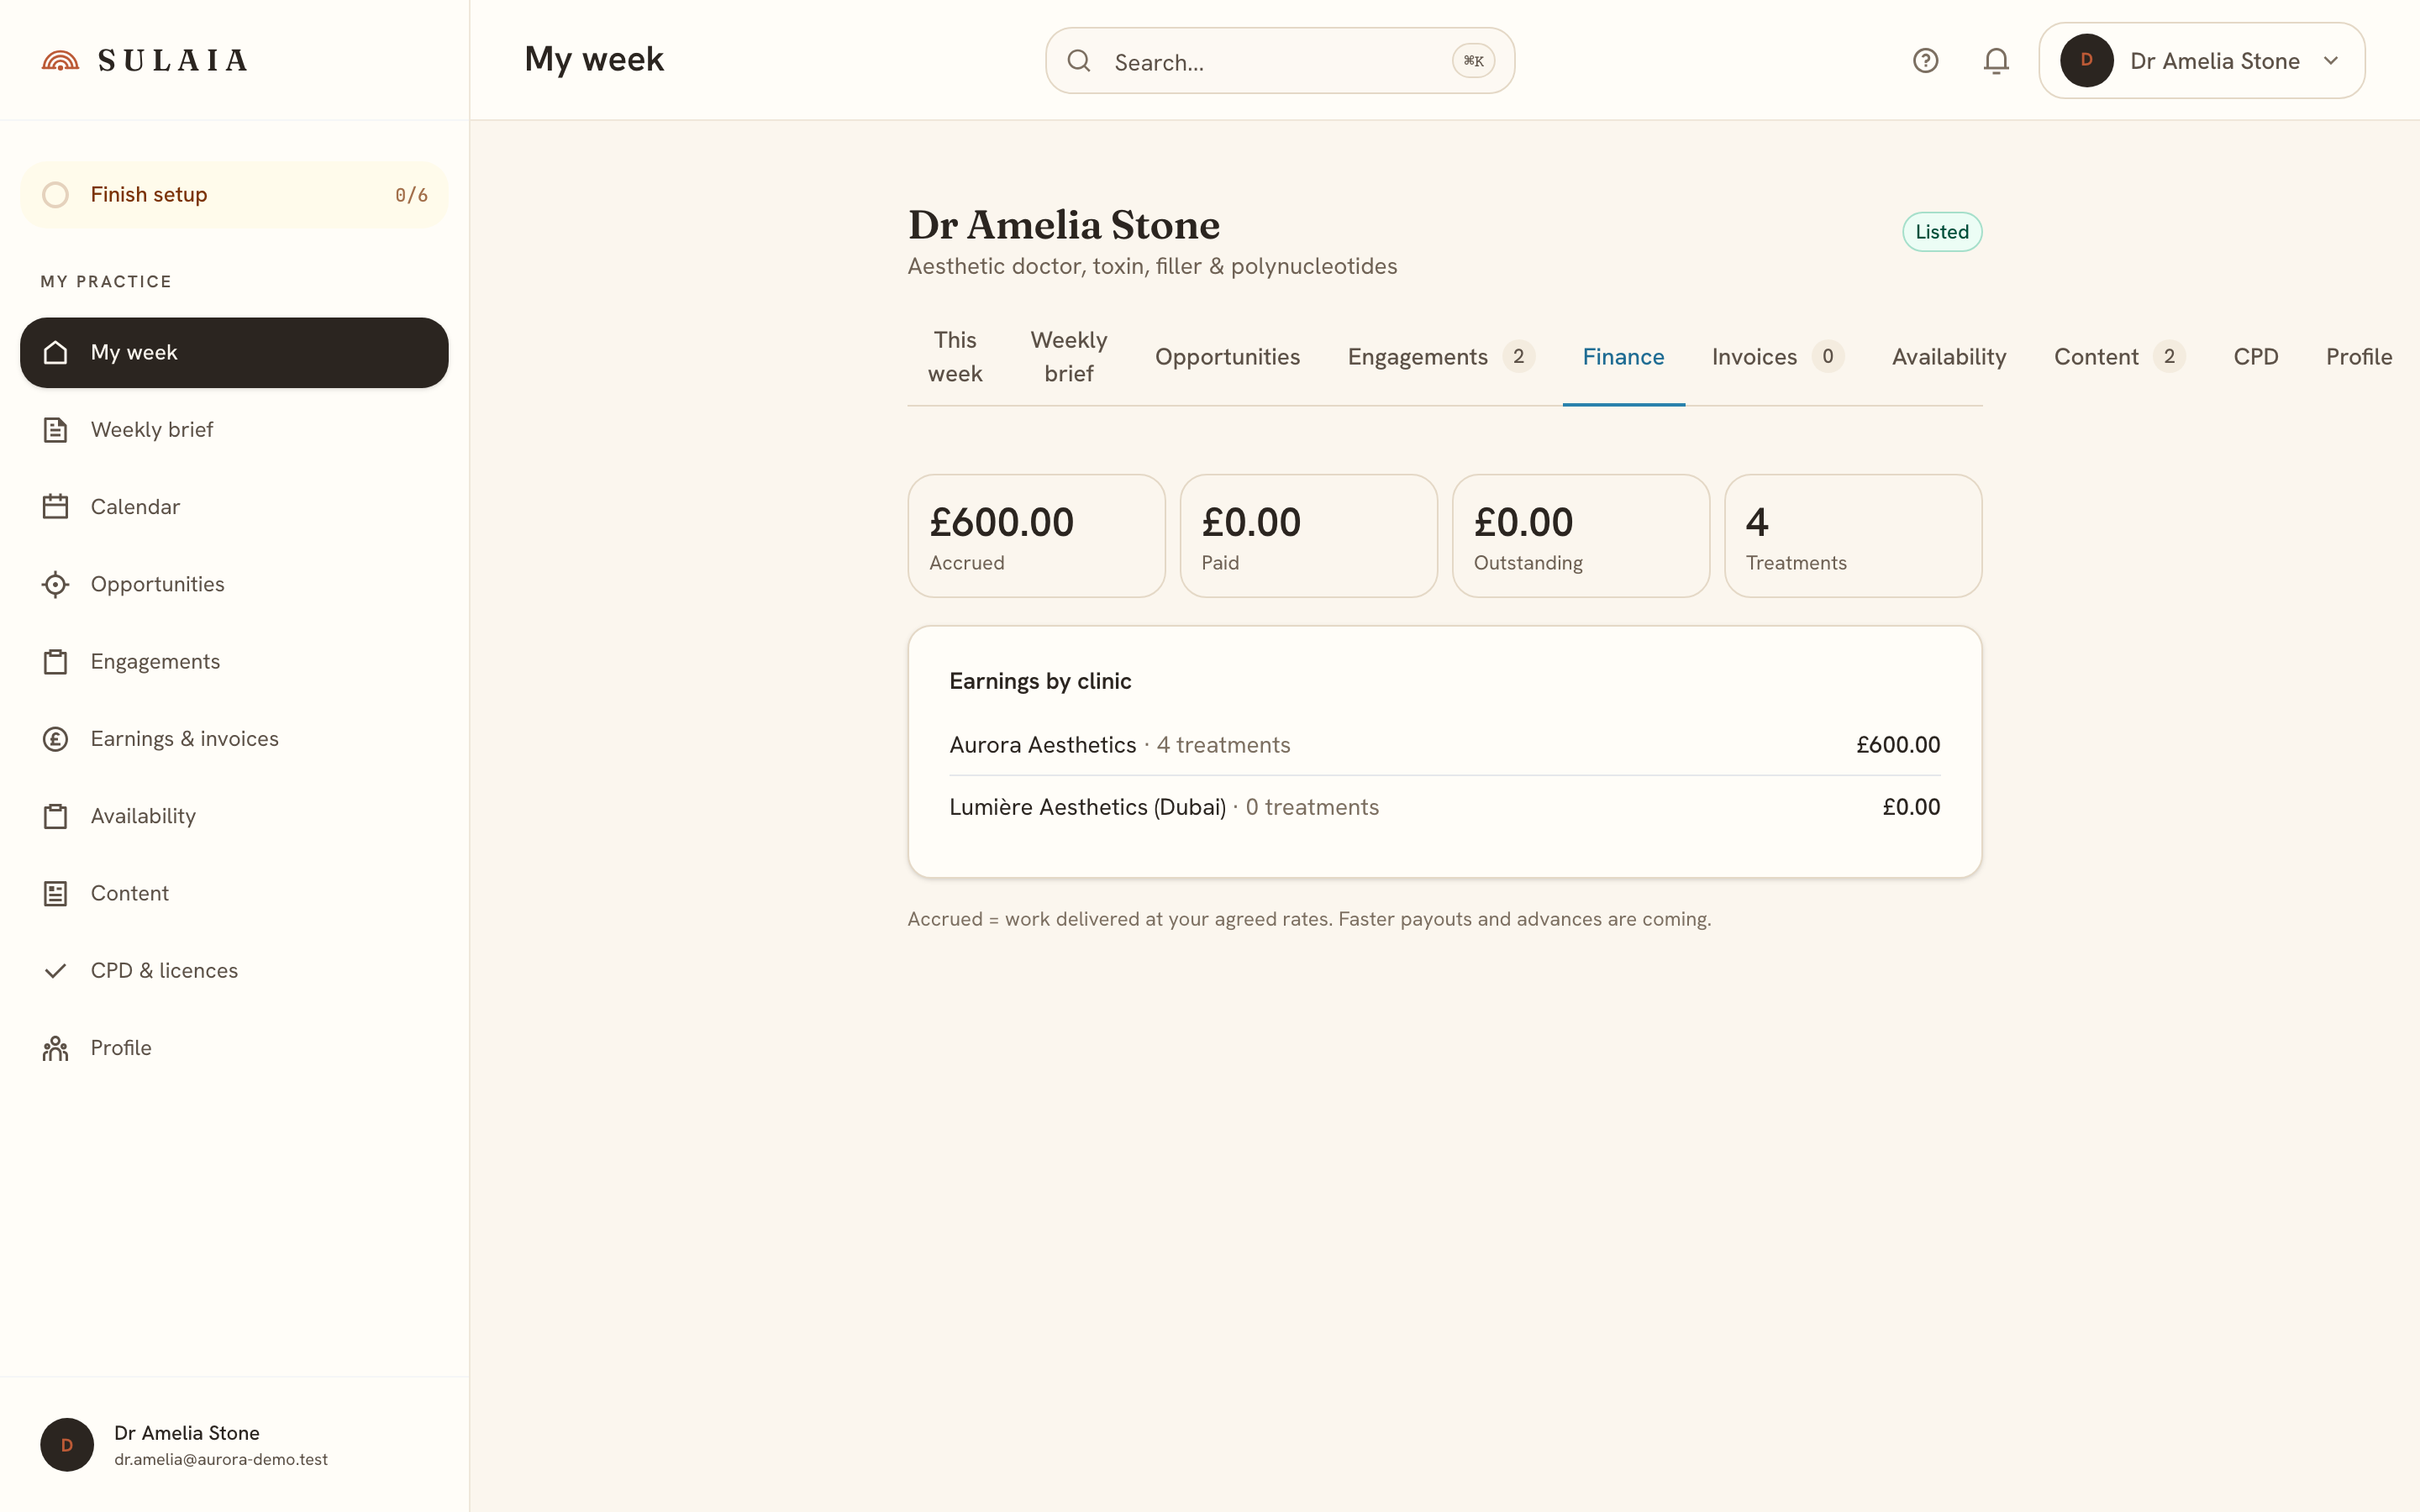Viewport: 2420px width, 1512px height.
Task: Click the Weekly brief document icon
Action: [55, 430]
